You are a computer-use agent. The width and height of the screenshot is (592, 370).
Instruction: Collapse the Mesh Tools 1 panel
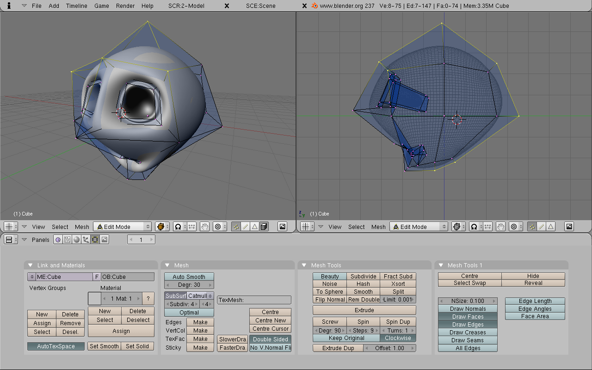click(x=441, y=265)
